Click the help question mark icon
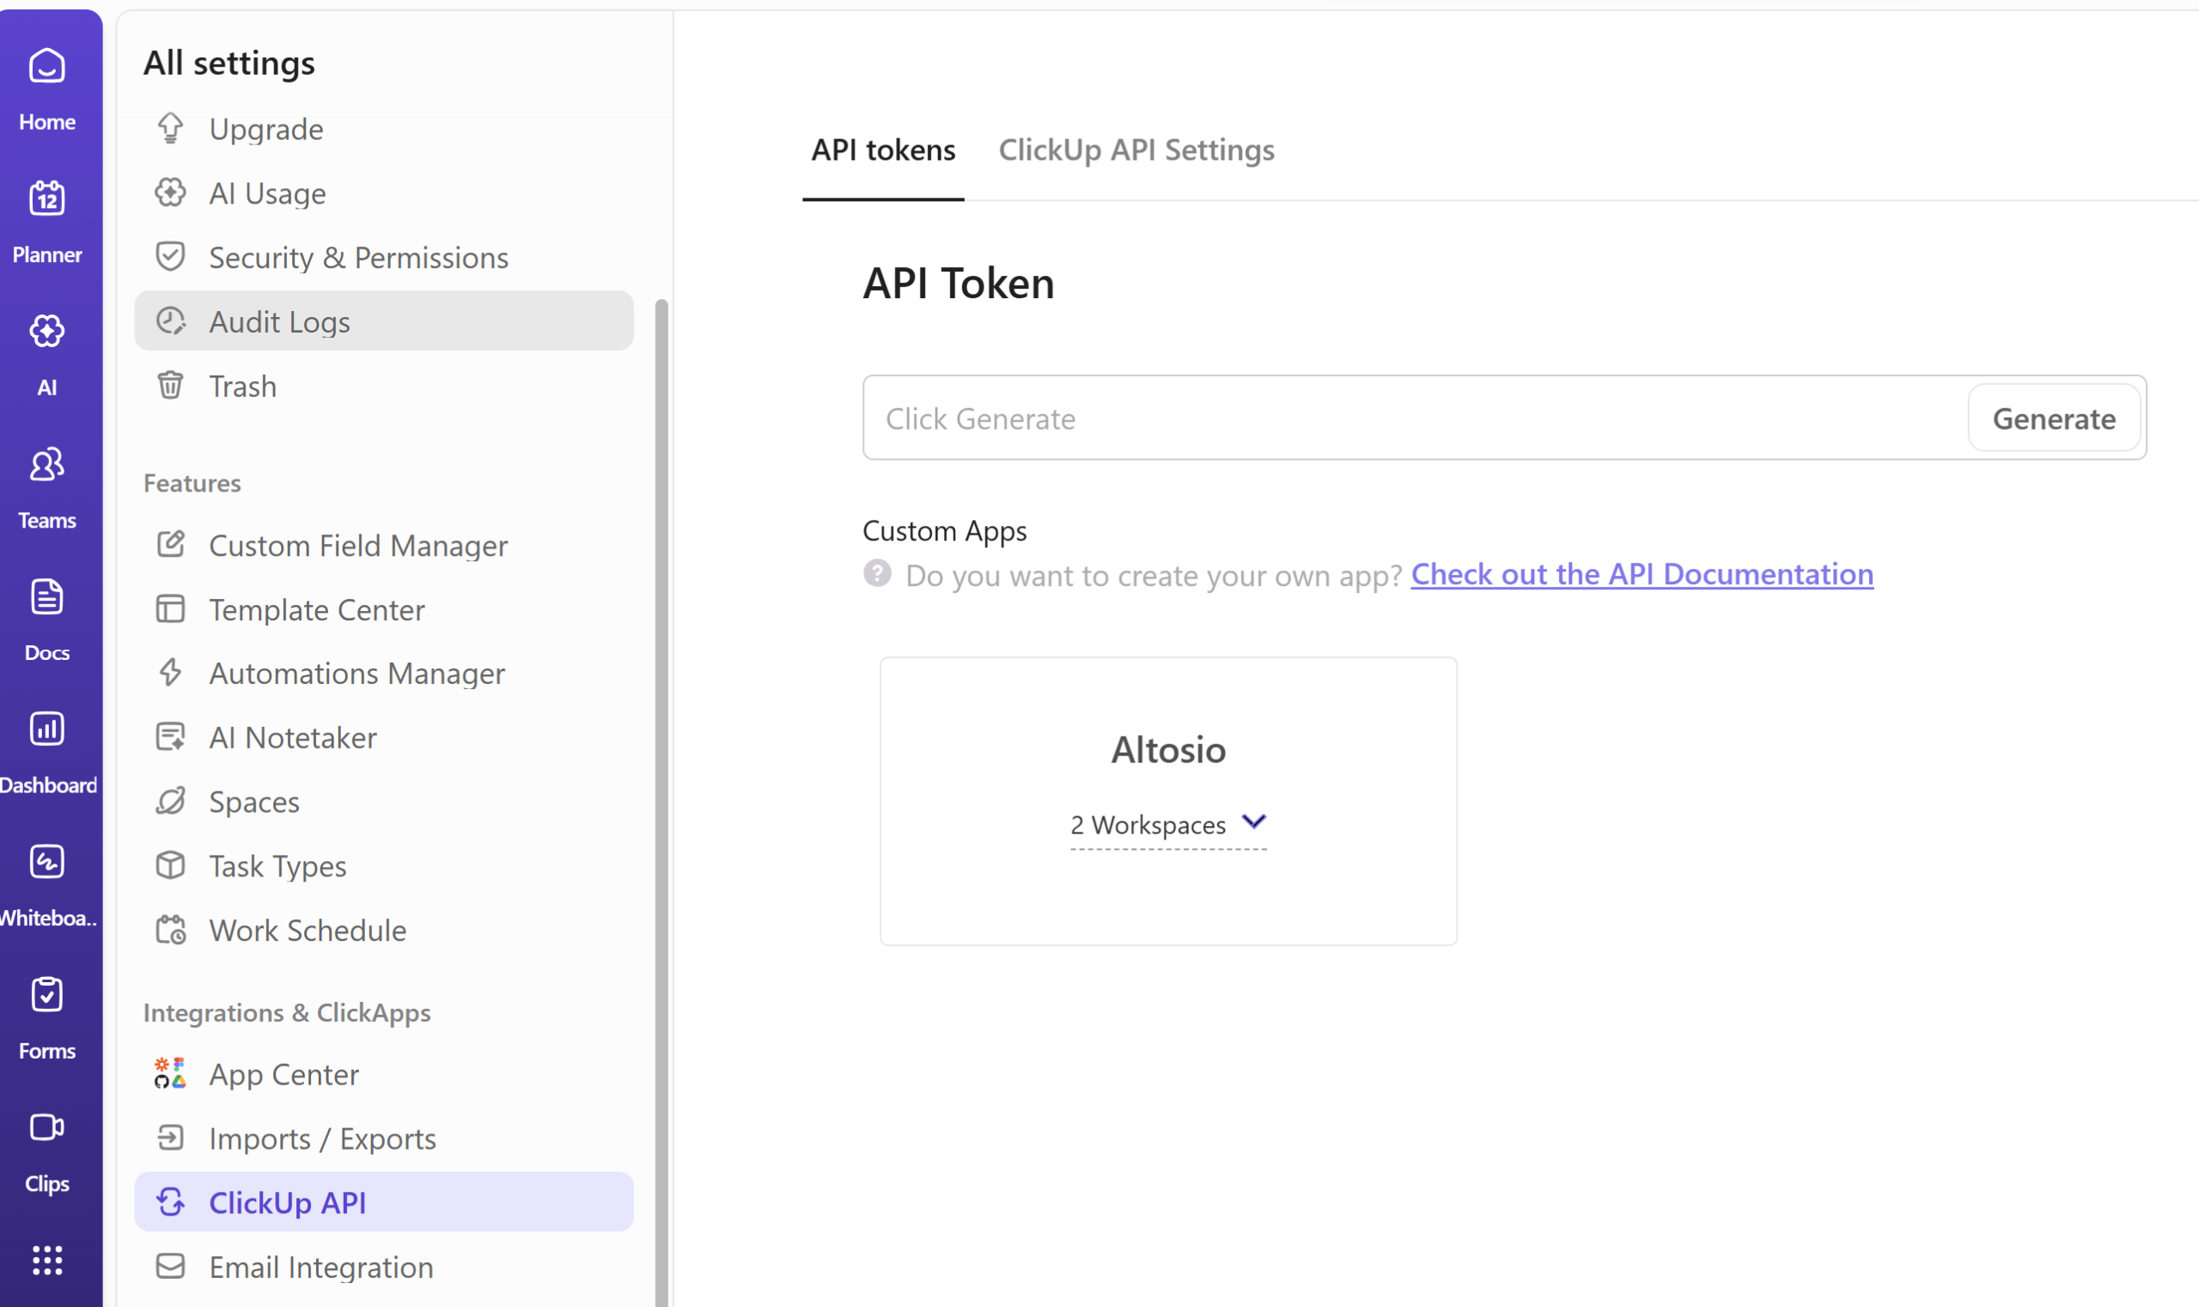Viewport: 2199px width, 1307px height. click(877, 574)
